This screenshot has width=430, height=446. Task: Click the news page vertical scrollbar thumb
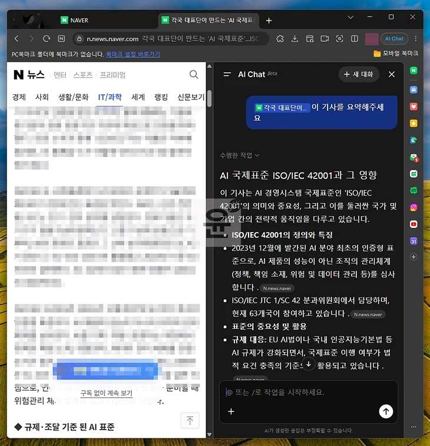click(210, 98)
